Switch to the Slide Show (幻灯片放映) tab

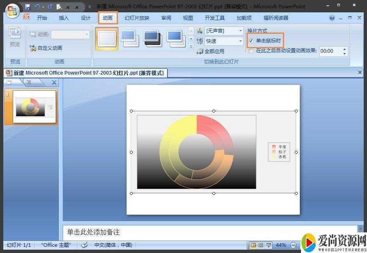click(x=137, y=18)
